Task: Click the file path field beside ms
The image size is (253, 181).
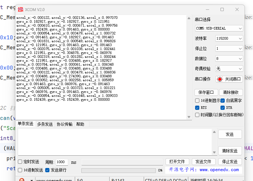Action: tap(122, 162)
